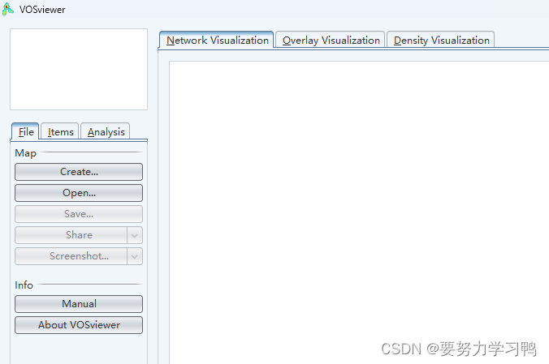
Task: Click the Open... map button
Action: point(79,193)
